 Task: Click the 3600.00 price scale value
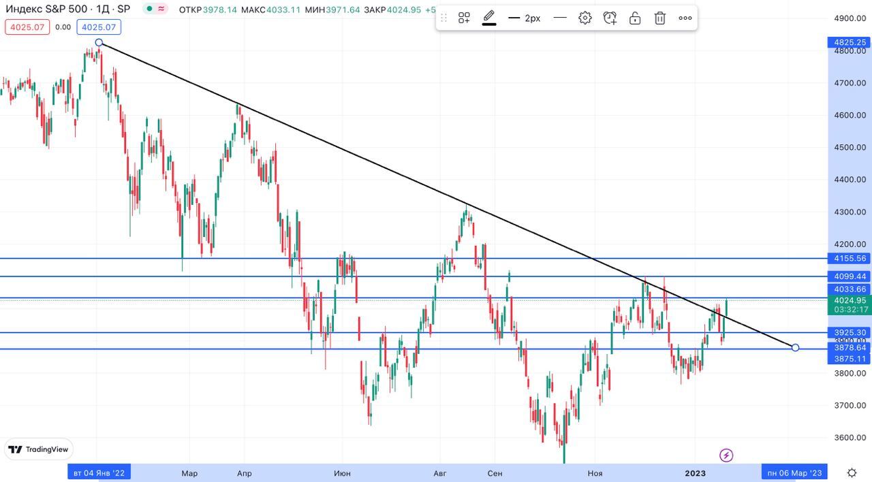tap(850, 437)
